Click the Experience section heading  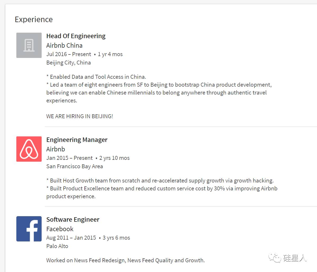(x=34, y=19)
